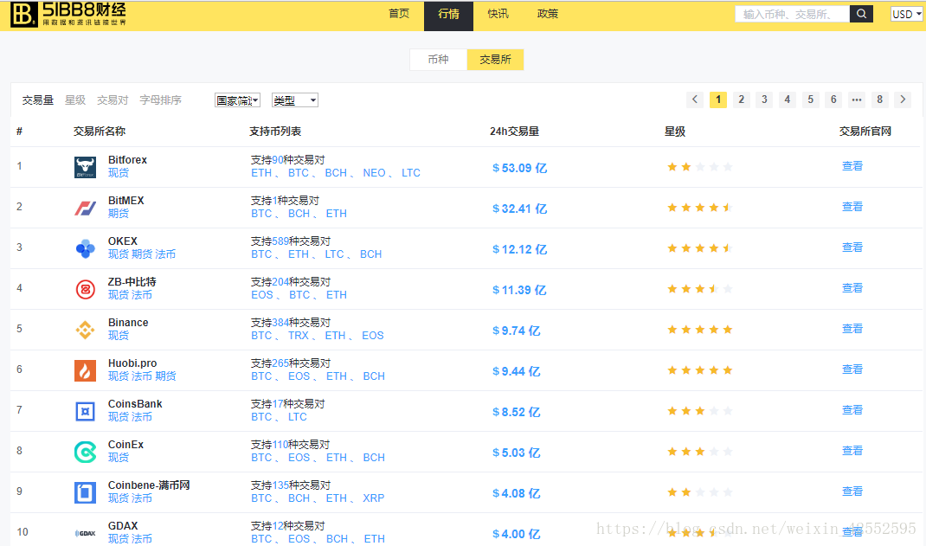This screenshot has height=546, width=926.
Task: Click the BitMEX logo icon
Action: coord(85,208)
